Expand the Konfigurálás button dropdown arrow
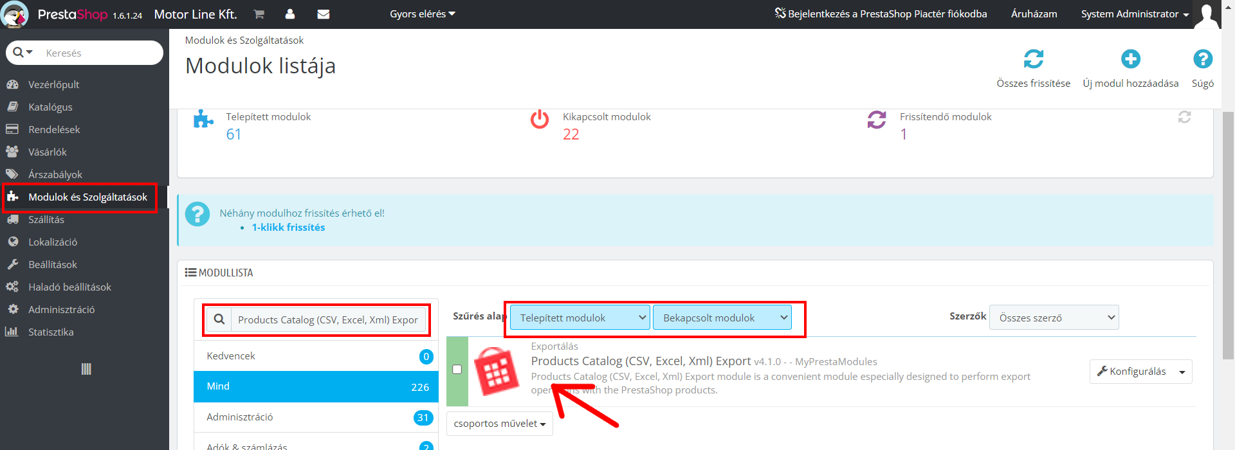The height and width of the screenshot is (450, 1235). pos(1182,372)
